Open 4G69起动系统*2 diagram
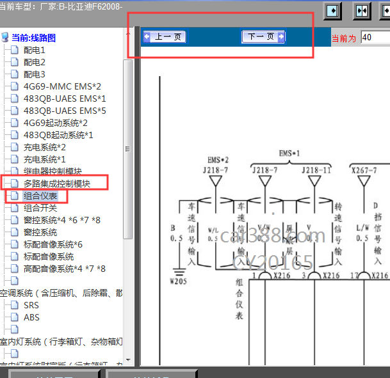Image resolution: width=390 pixels, height=378 pixels. [56, 123]
